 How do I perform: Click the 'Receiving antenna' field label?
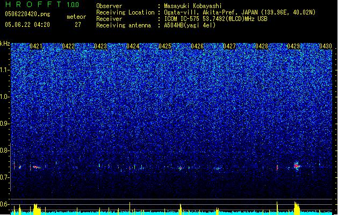[124, 25]
